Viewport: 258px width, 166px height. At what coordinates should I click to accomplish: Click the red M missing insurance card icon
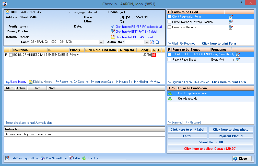(154, 55)
